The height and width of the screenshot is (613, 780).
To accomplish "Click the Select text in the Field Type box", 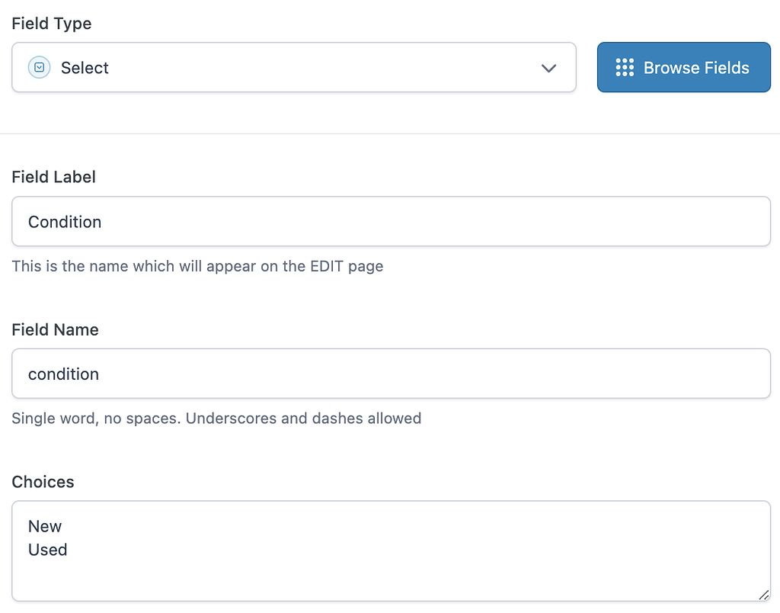I will coord(85,68).
